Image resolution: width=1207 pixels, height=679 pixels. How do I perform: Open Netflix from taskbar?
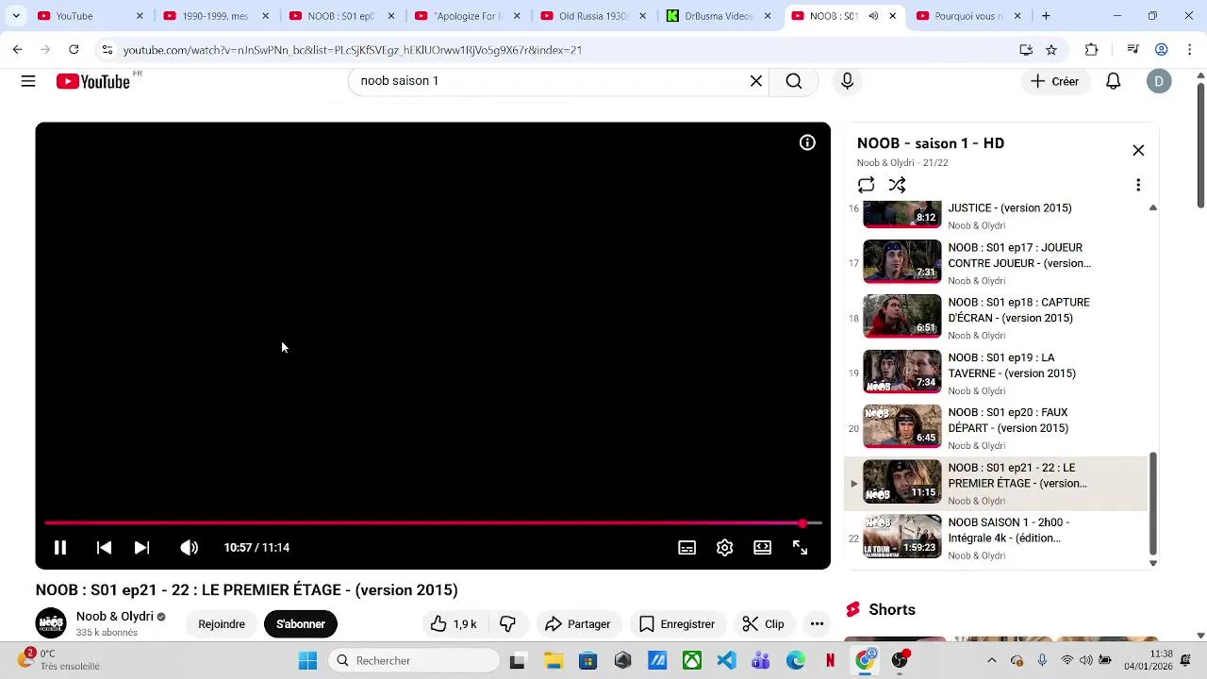click(830, 661)
